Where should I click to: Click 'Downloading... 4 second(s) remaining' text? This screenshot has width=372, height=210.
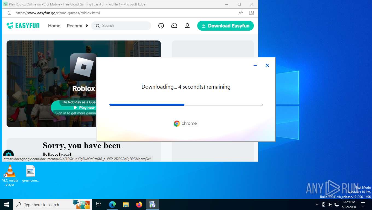point(186,87)
